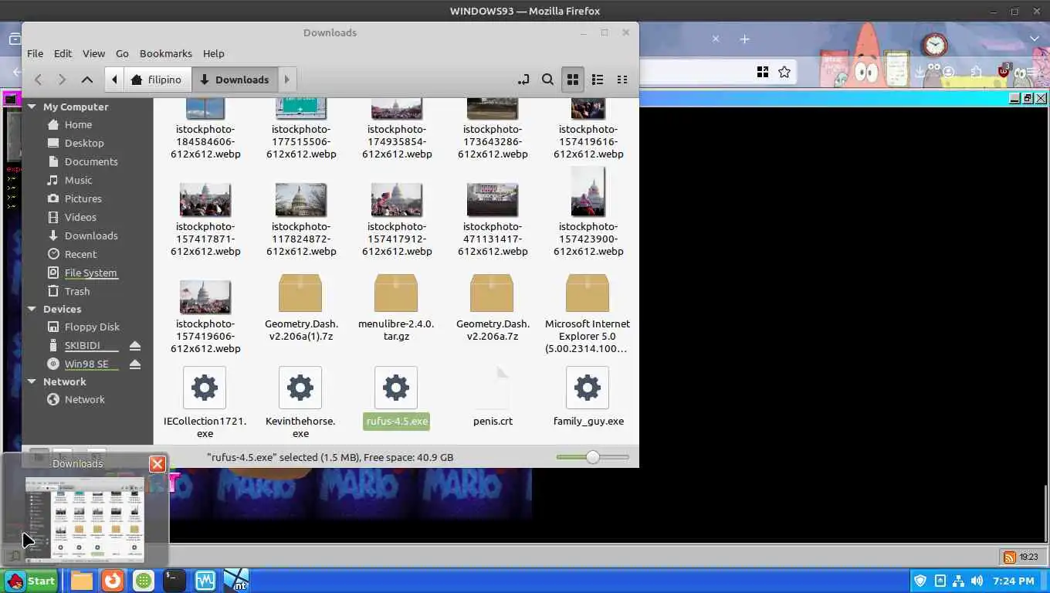Open the Bookmarks menu
This screenshot has height=593, width=1050.
pyautogui.click(x=165, y=53)
